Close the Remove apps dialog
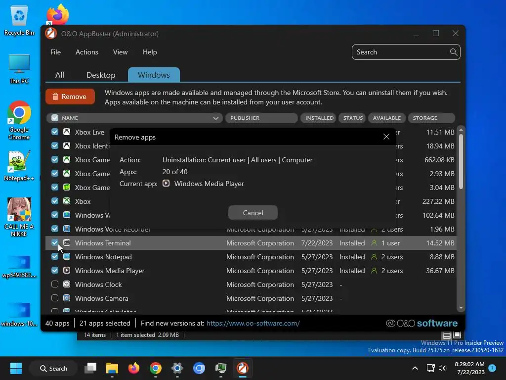506x380 pixels. click(x=386, y=137)
